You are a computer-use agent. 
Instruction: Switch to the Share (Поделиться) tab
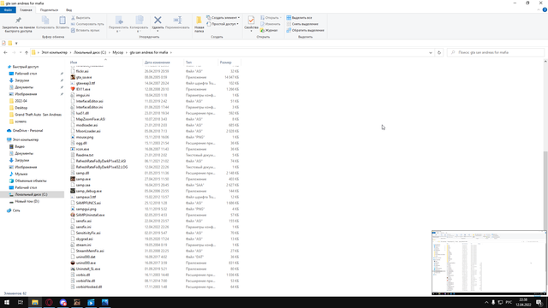(x=49, y=10)
